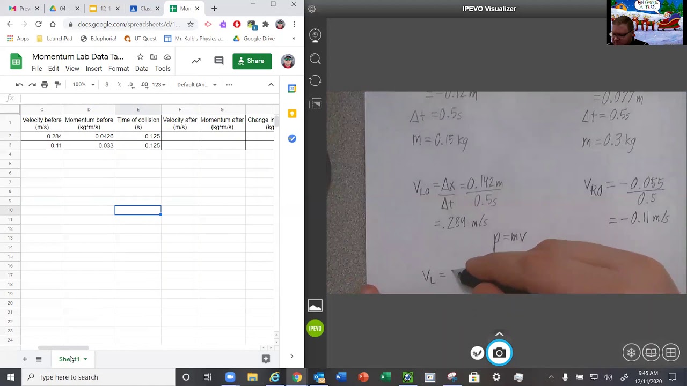Show the side panel with the arrow
Viewport: 687px width, 386px height.
point(291,357)
